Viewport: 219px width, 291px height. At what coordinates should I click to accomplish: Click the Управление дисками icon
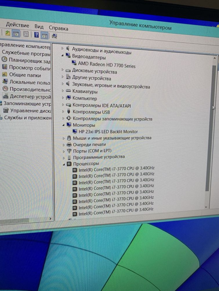(6, 111)
